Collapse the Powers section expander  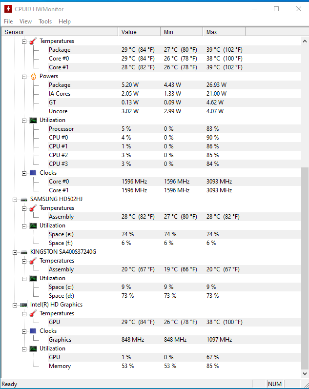(x=24, y=77)
